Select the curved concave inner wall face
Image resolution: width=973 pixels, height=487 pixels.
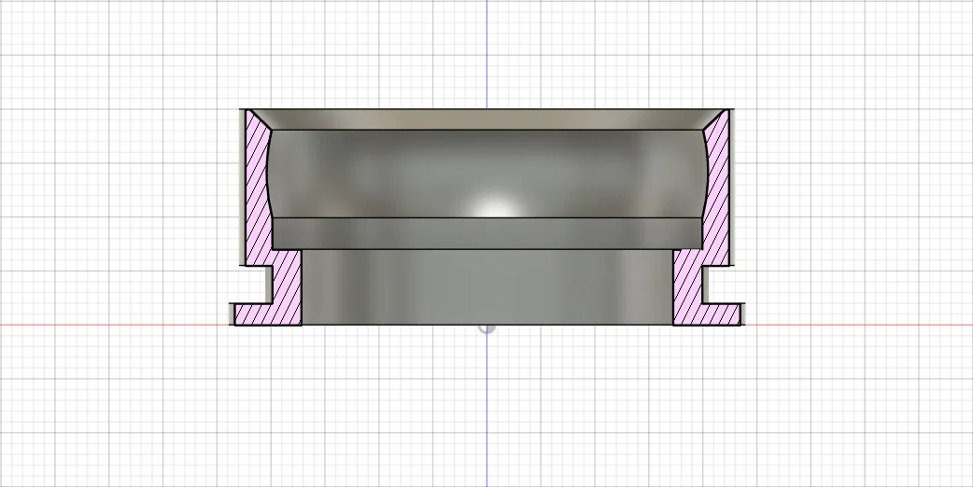487,174
